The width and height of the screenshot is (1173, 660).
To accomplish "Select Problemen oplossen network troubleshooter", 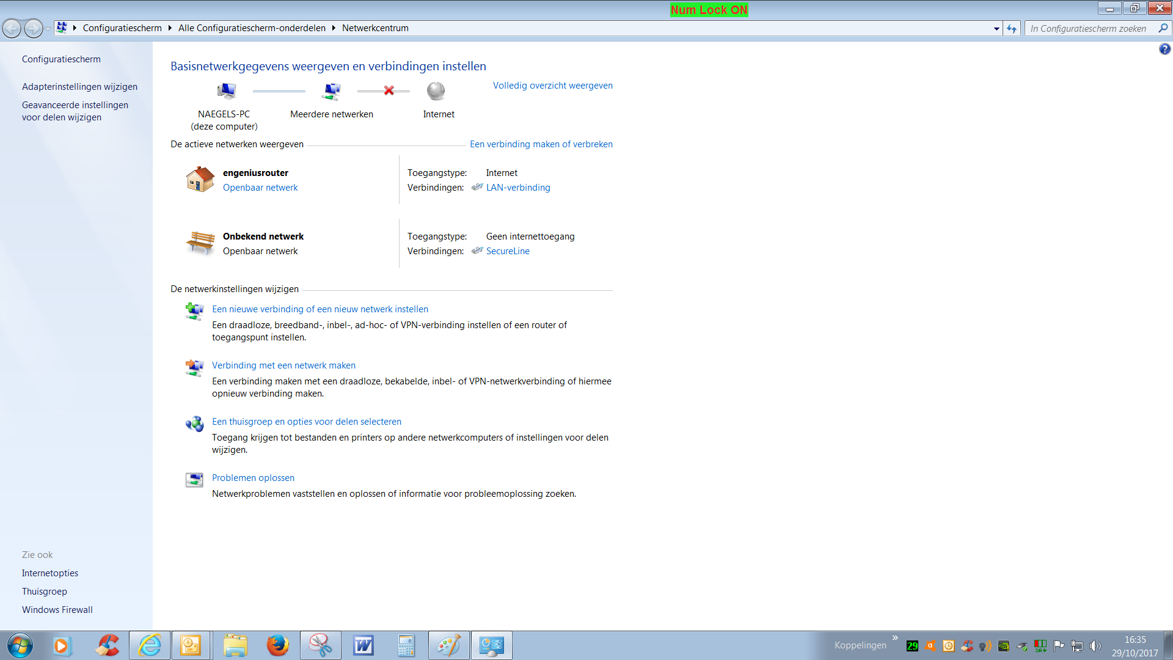I will coord(253,477).
